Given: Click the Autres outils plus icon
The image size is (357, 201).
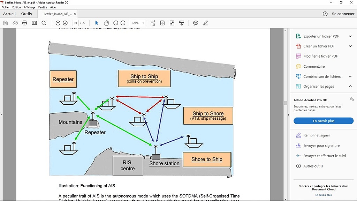Looking at the screenshot, I should pyautogui.click(x=298, y=166).
